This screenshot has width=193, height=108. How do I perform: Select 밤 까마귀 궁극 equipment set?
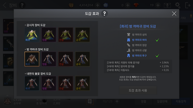(83, 59)
